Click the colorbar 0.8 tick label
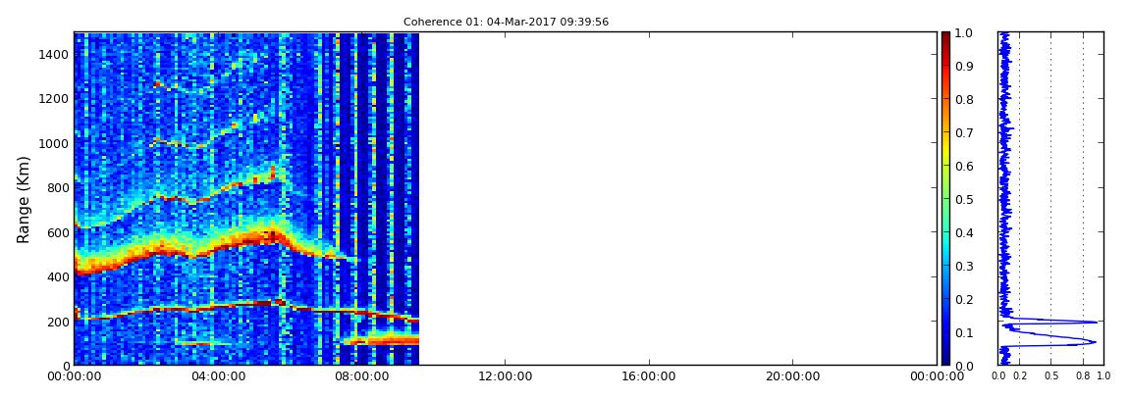1129x399 pixels. [x=963, y=100]
